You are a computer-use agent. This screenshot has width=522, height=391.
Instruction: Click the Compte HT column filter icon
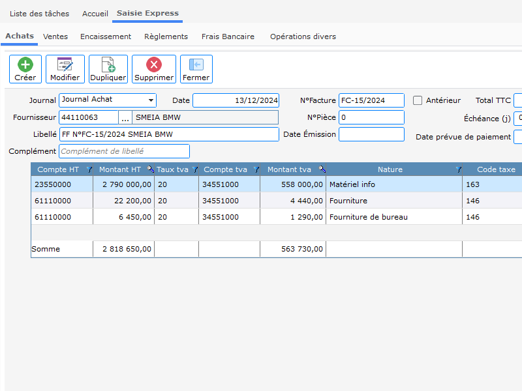pos(89,169)
